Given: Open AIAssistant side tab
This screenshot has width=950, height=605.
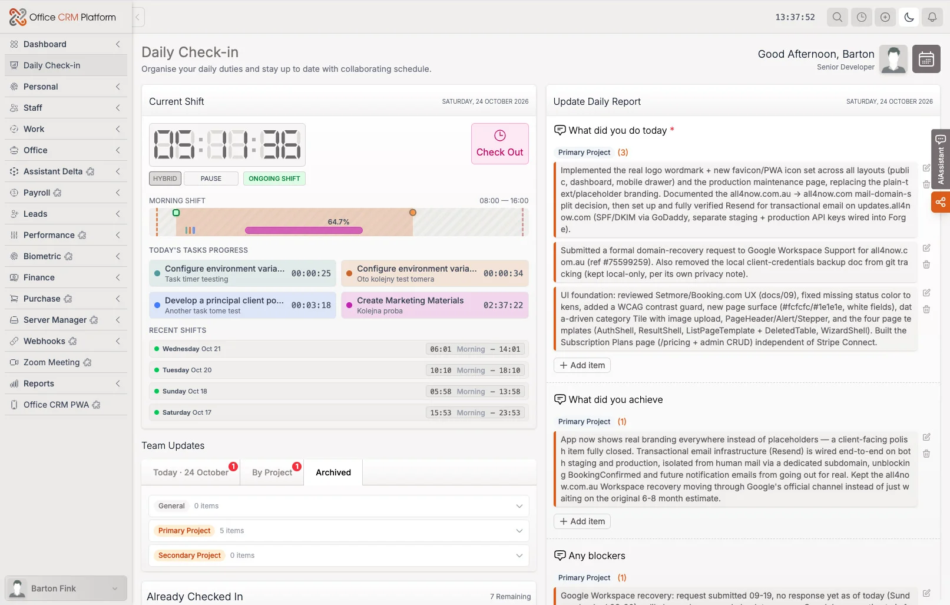Looking at the screenshot, I should [x=941, y=159].
